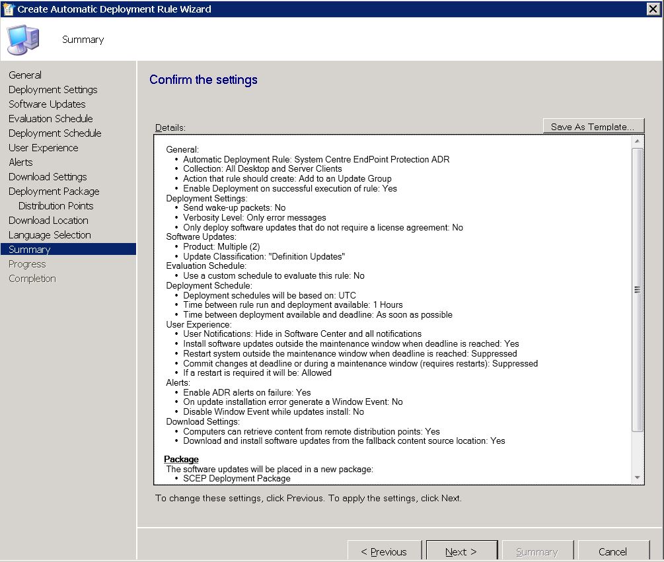Viewport: 664px width, 562px height.
Task: Open the Language Selection step
Action: (50, 235)
